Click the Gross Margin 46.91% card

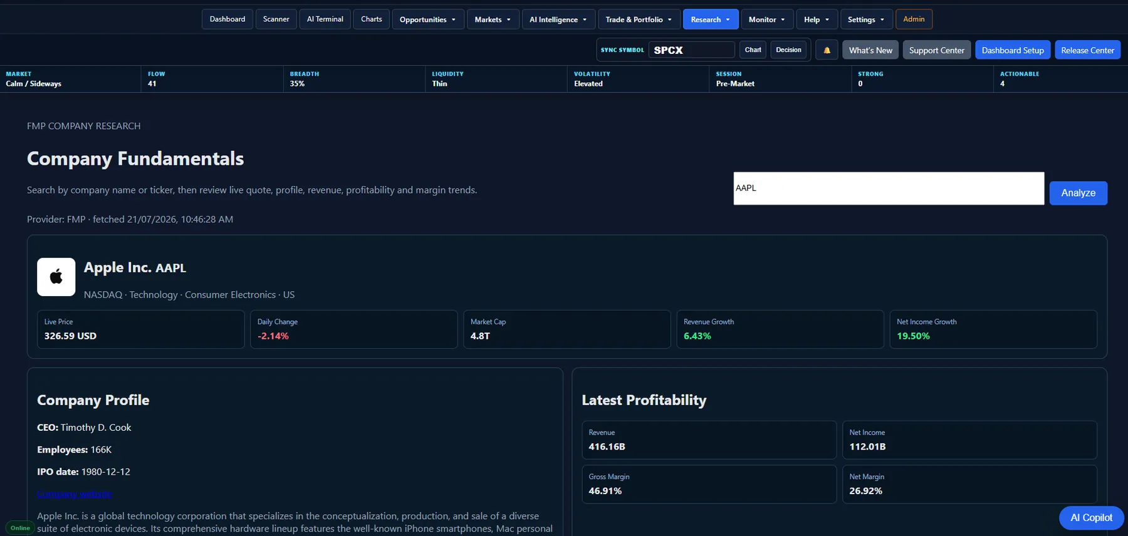pos(709,484)
